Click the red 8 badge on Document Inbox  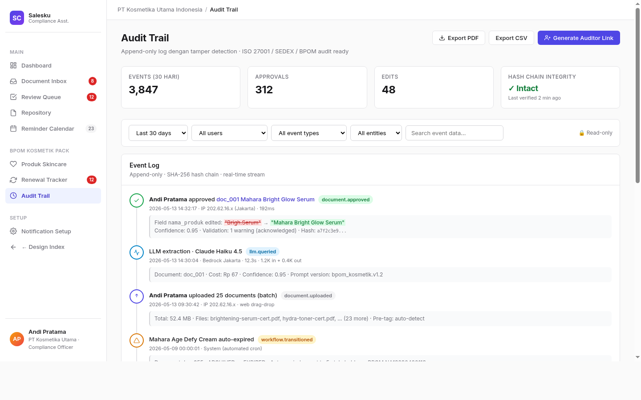click(93, 81)
